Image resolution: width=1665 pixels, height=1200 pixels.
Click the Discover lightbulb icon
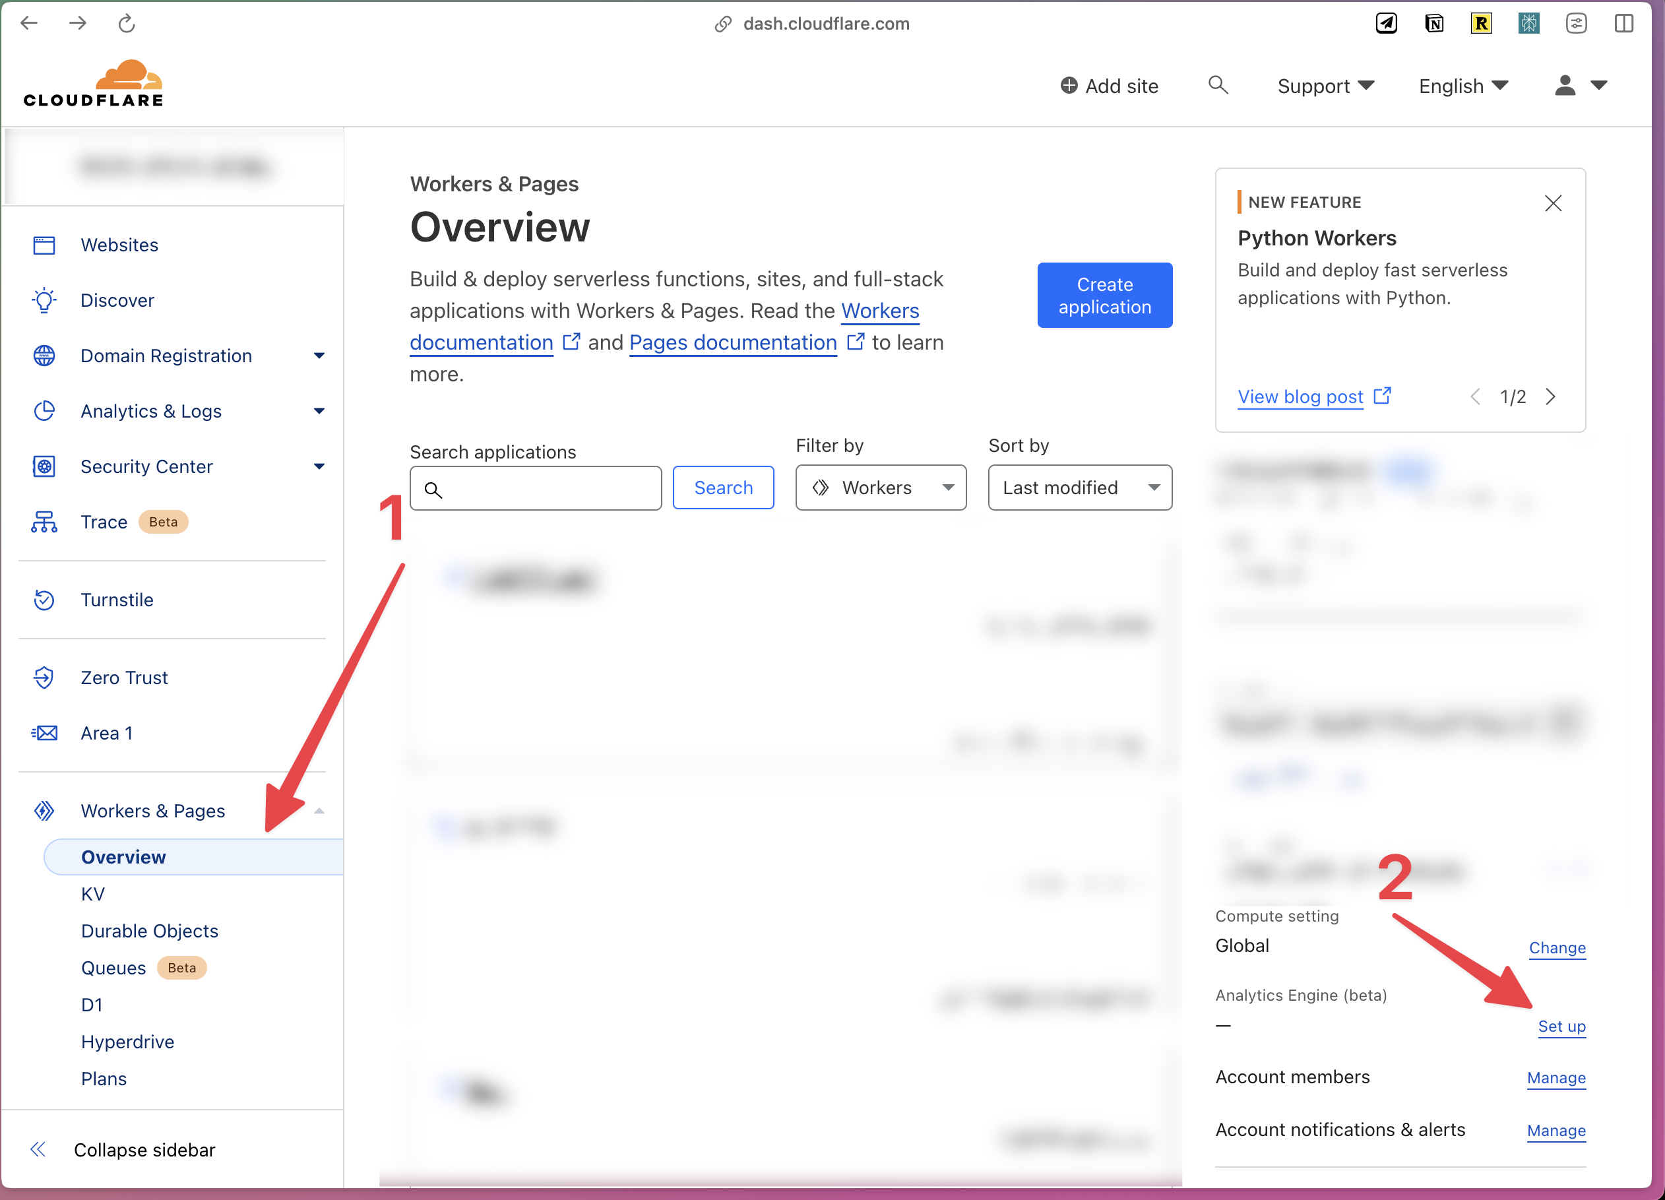pos(44,300)
